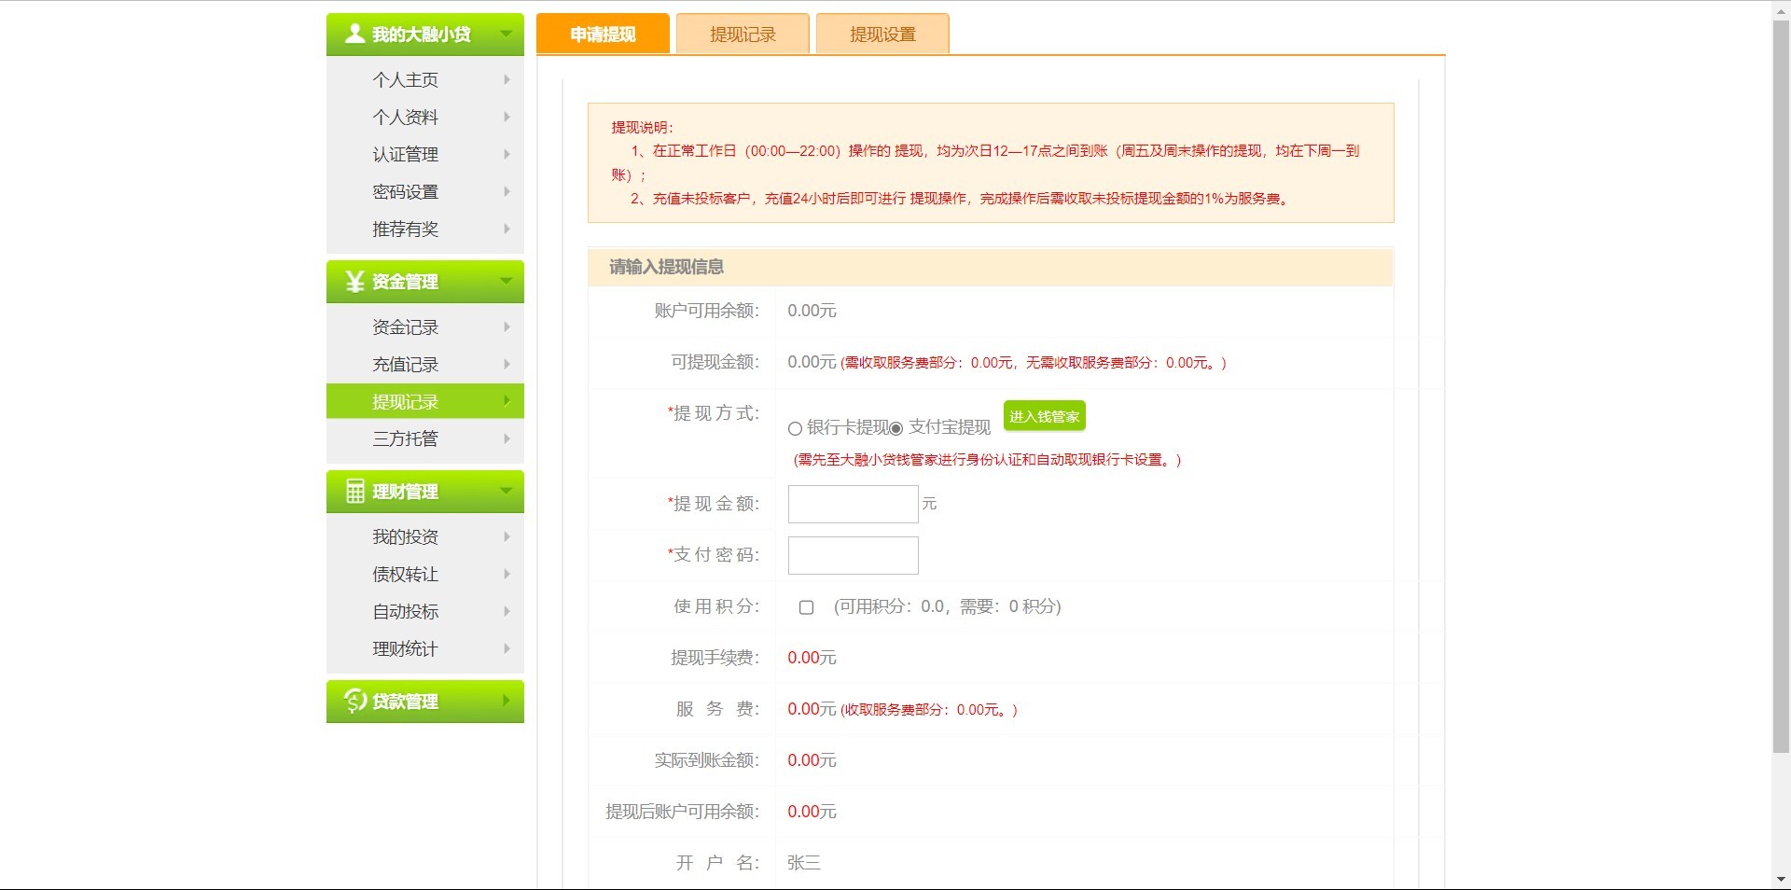1791x890 pixels.
Task: Click the page vertical scrollbar thumb
Action: coord(1781,384)
